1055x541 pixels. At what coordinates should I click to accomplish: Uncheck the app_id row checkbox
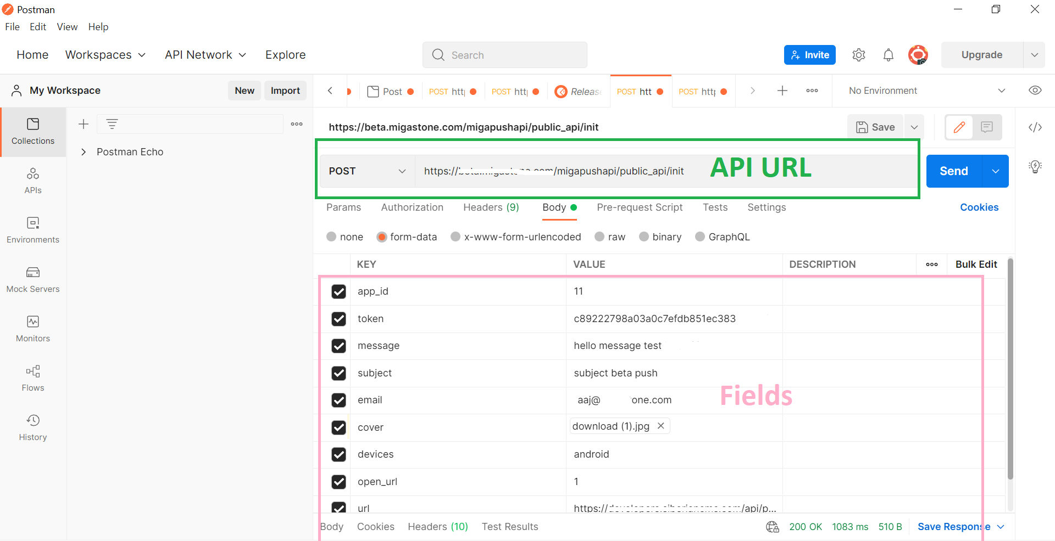pyautogui.click(x=339, y=291)
